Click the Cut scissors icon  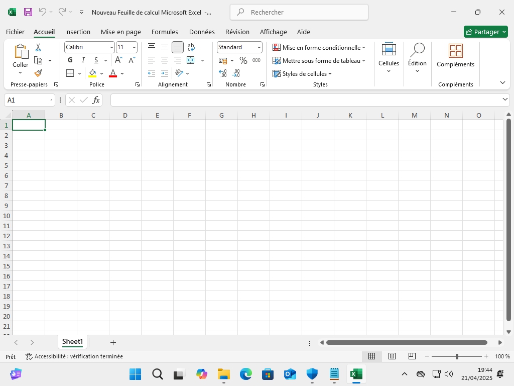pyautogui.click(x=38, y=47)
